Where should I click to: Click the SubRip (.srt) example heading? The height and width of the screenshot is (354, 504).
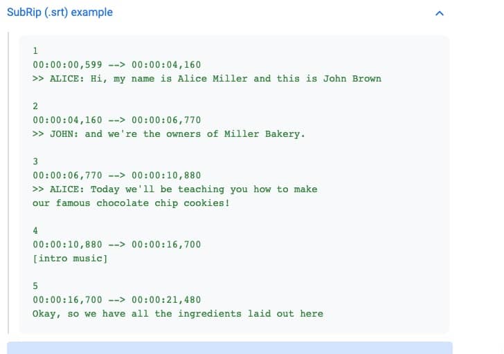[60, 12]
